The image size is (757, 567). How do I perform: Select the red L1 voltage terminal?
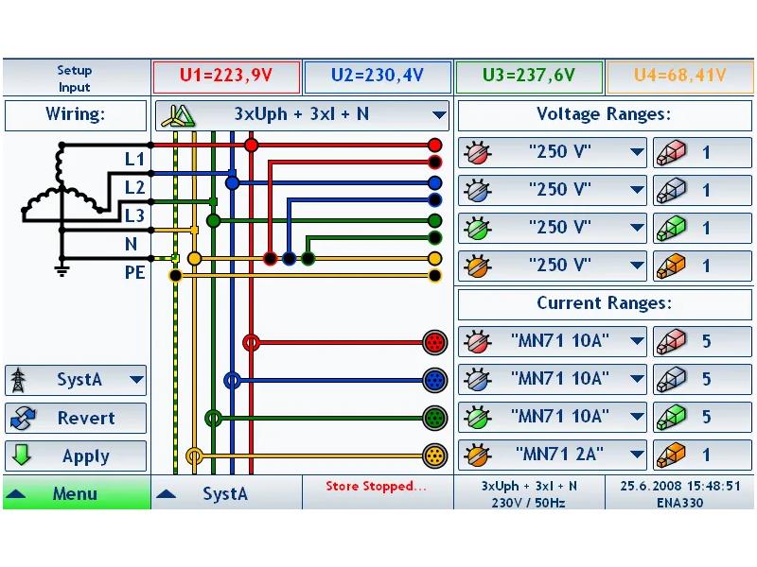[x=434, y=145]
